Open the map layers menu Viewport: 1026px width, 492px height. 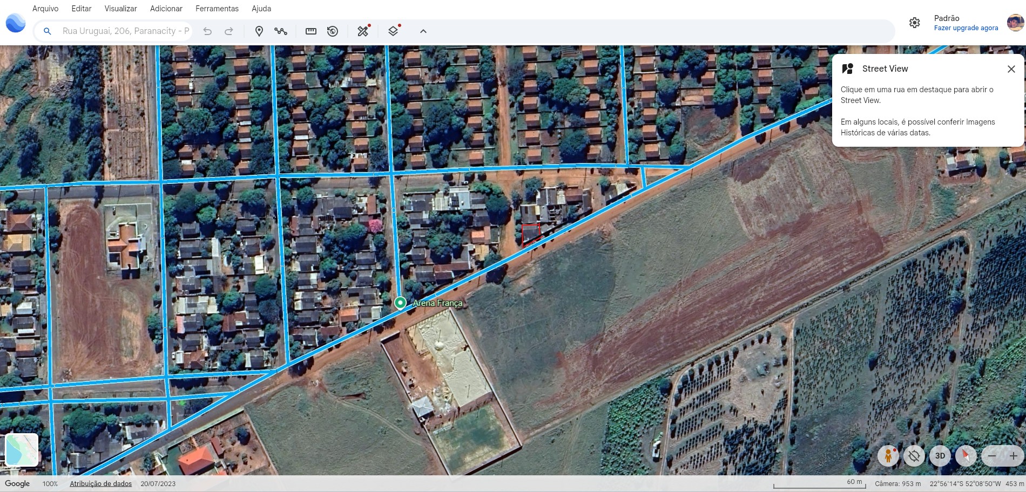(393, 31)
